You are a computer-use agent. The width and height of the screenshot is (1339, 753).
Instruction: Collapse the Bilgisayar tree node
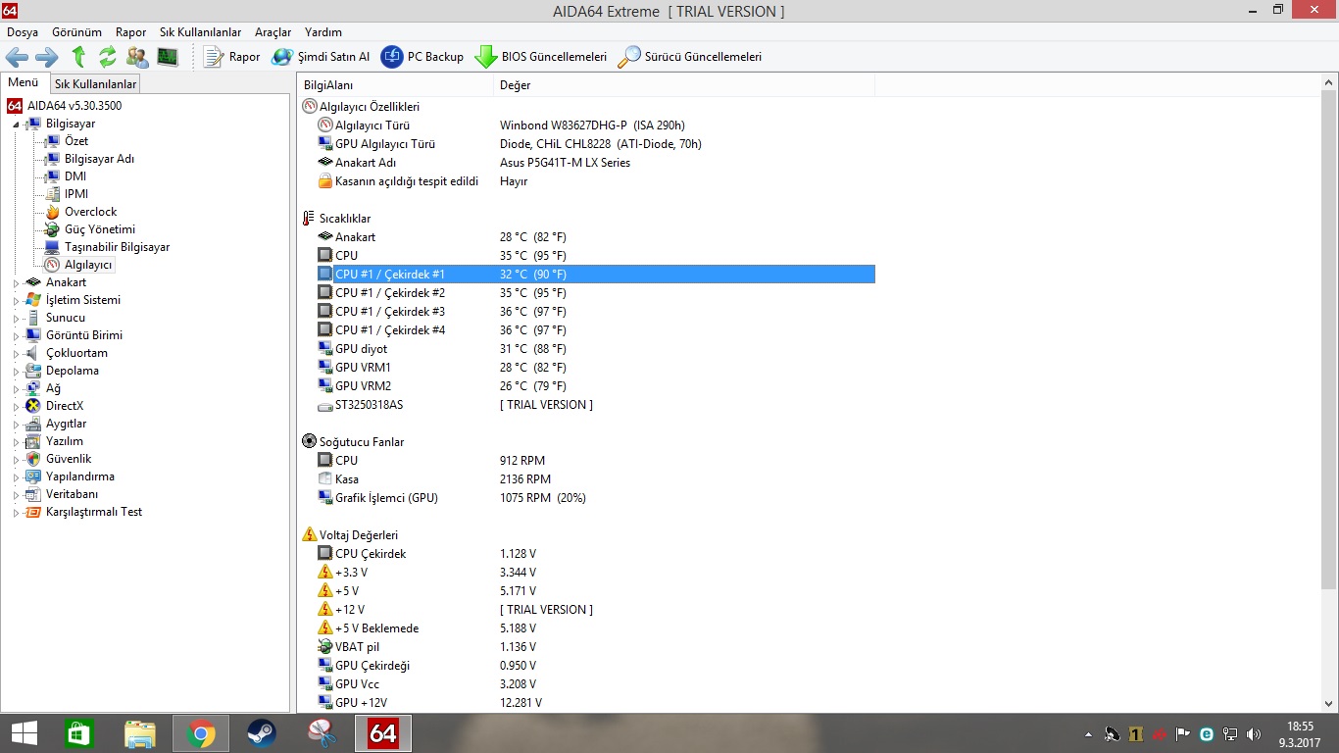coord(16,125)
